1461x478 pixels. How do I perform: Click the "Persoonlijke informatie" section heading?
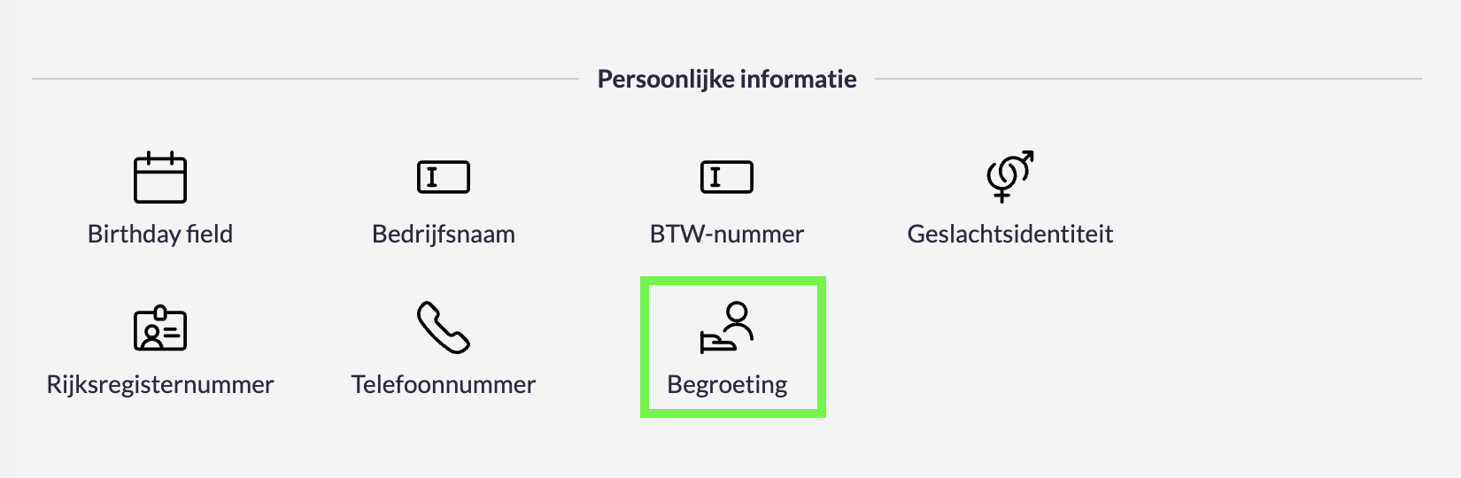(x=727, y=79)
